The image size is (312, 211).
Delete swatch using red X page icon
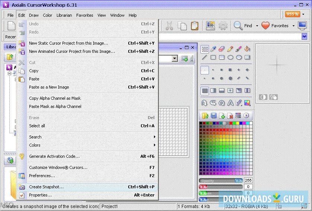pyautogui.click(x=230, y=116)
